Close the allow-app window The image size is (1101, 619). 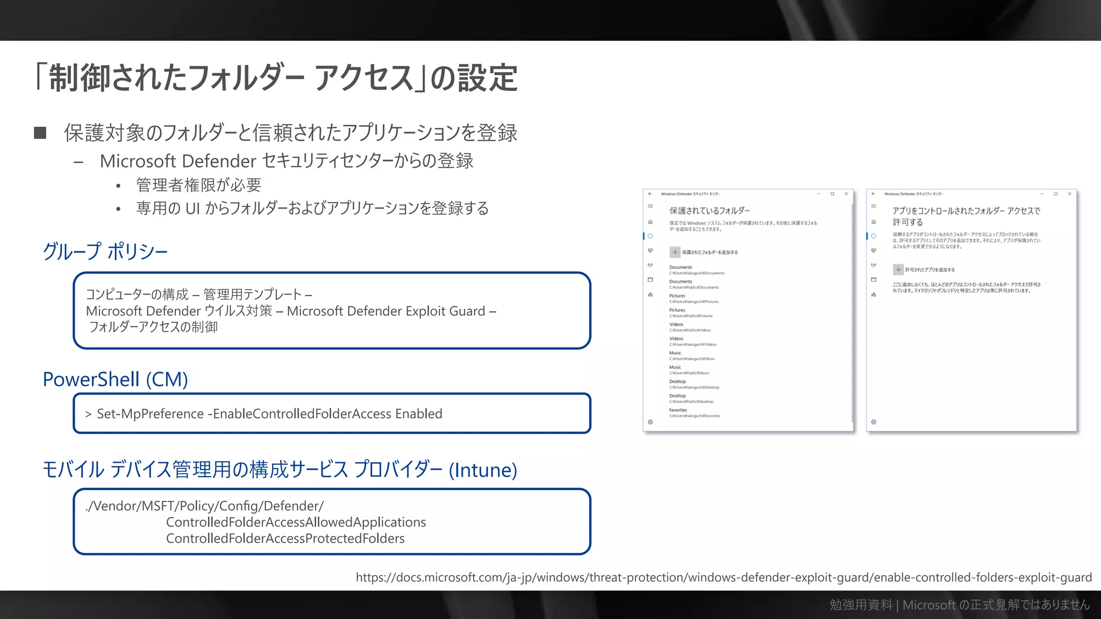[x=1069, y=194]
